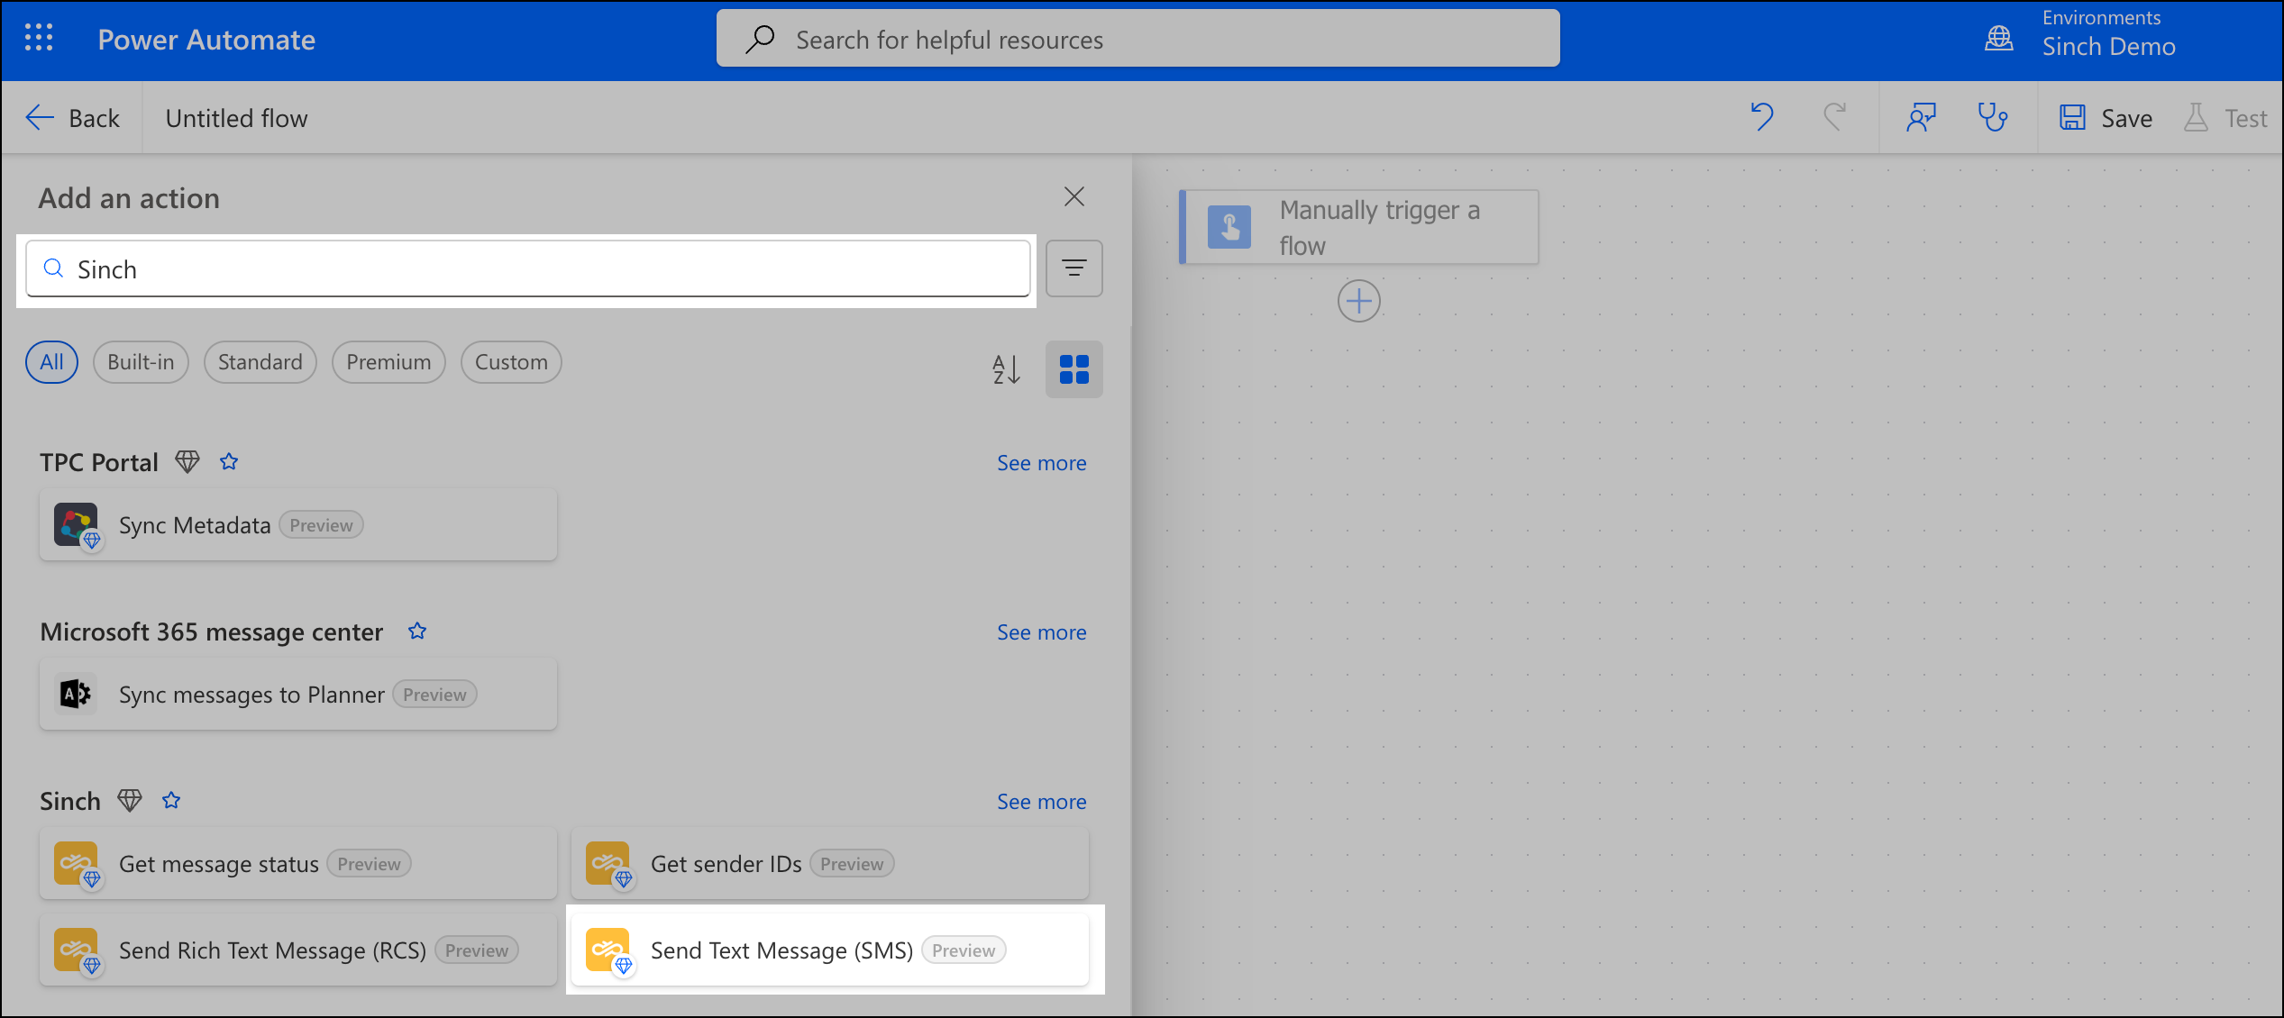Click the Sinch premium diamond icon

pos(130,801)
